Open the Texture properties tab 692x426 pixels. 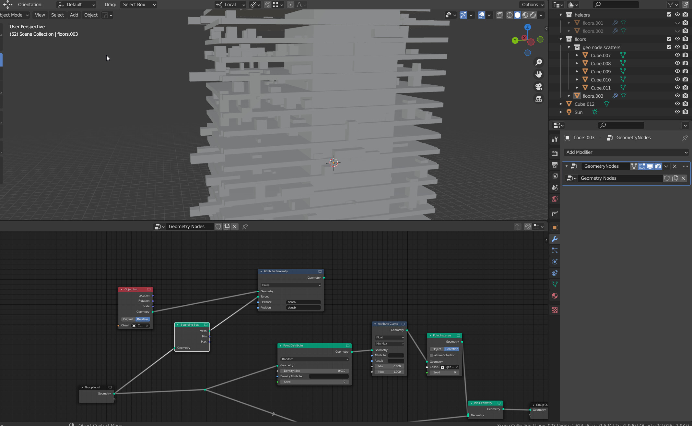[555, 310]
